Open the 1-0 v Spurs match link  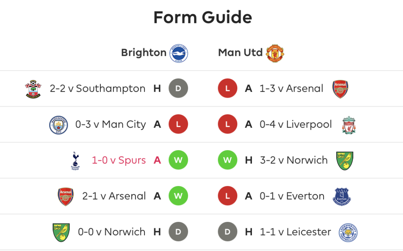point(119,160)
